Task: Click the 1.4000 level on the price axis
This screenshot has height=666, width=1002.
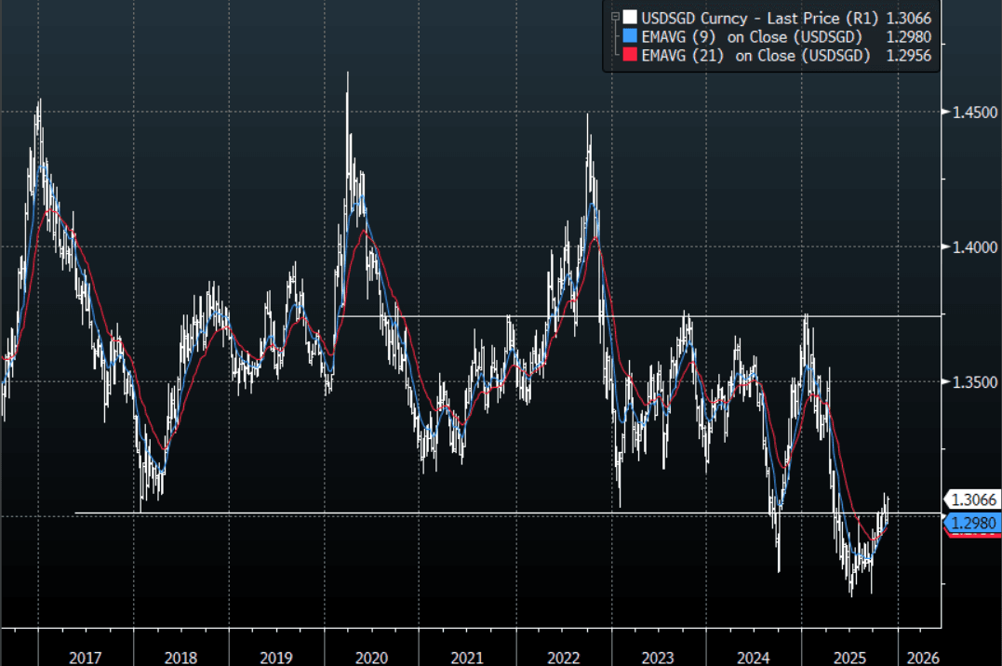Action: click(973, 246)
